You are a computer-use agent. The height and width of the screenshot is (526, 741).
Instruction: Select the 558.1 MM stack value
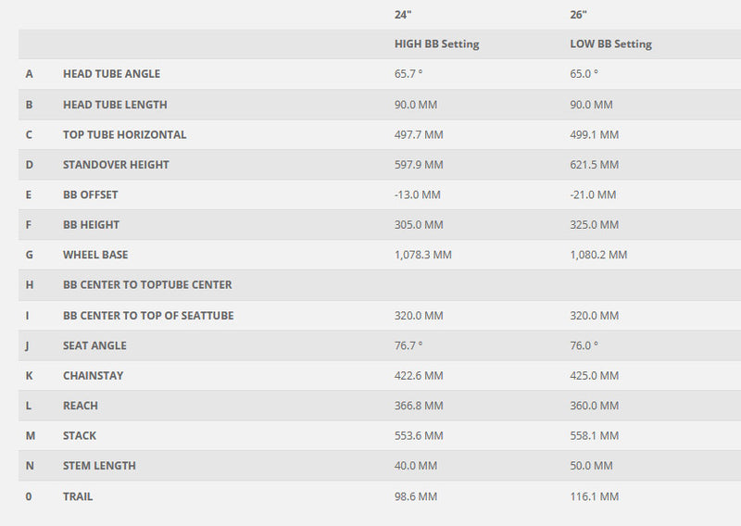(594, 436)
